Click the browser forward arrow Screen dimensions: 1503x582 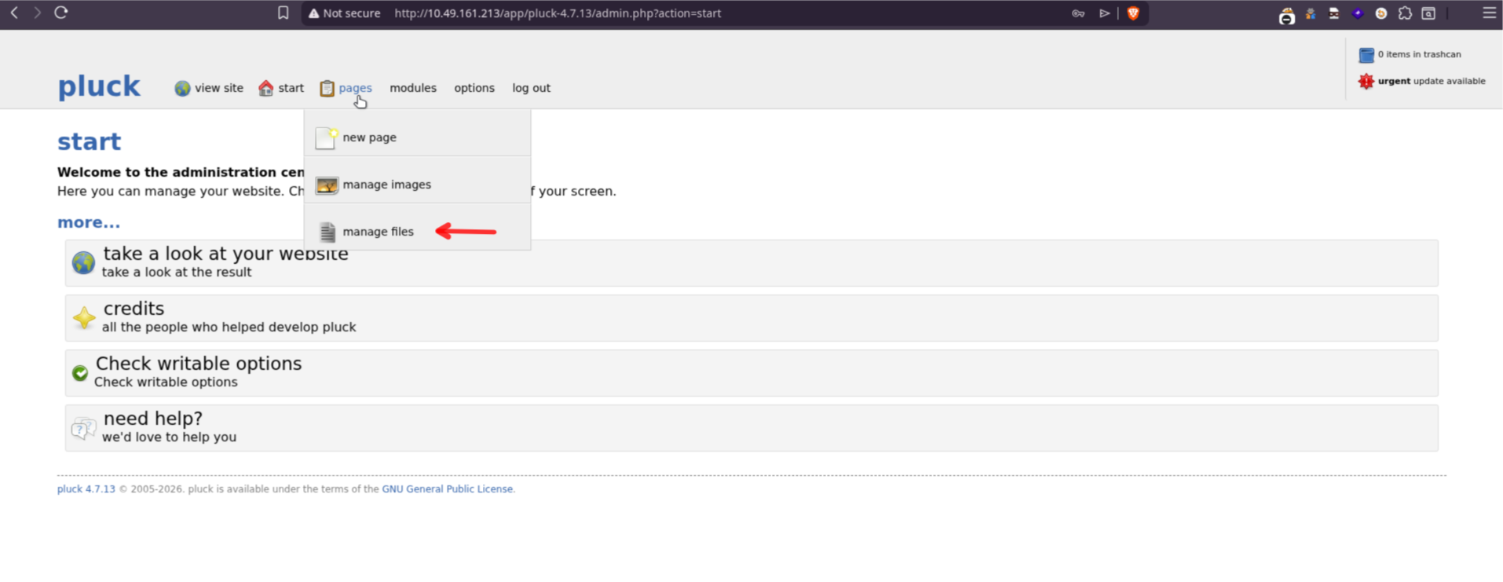(x=37, y=13)
